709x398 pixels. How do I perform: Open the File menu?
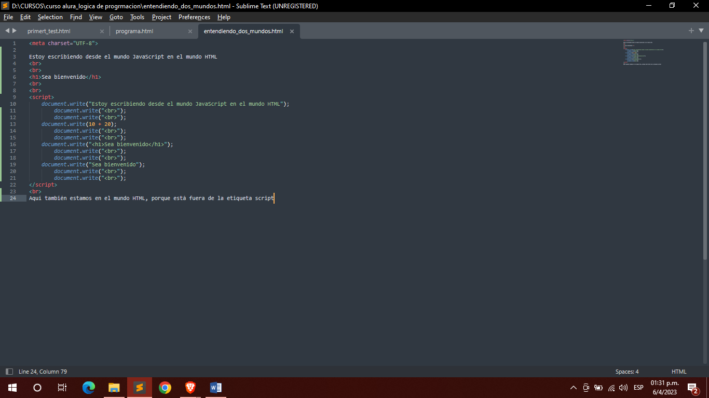coord(8,17)
